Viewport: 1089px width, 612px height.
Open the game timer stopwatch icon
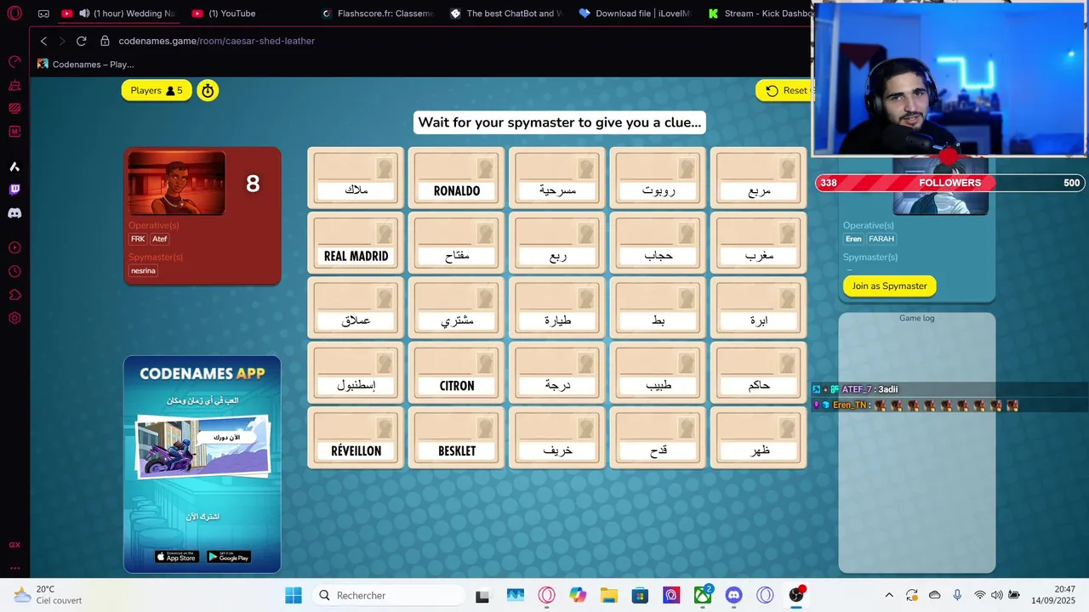pyautogui.click(x=208, y=90)
